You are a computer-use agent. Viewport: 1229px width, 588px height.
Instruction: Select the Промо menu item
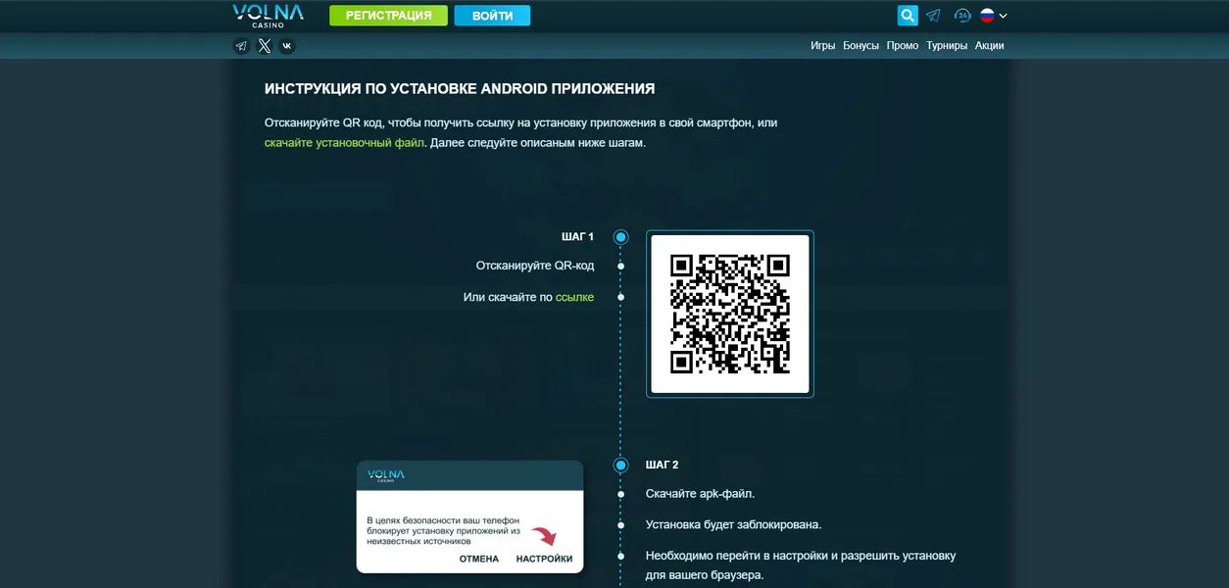[x=903, y=46]
